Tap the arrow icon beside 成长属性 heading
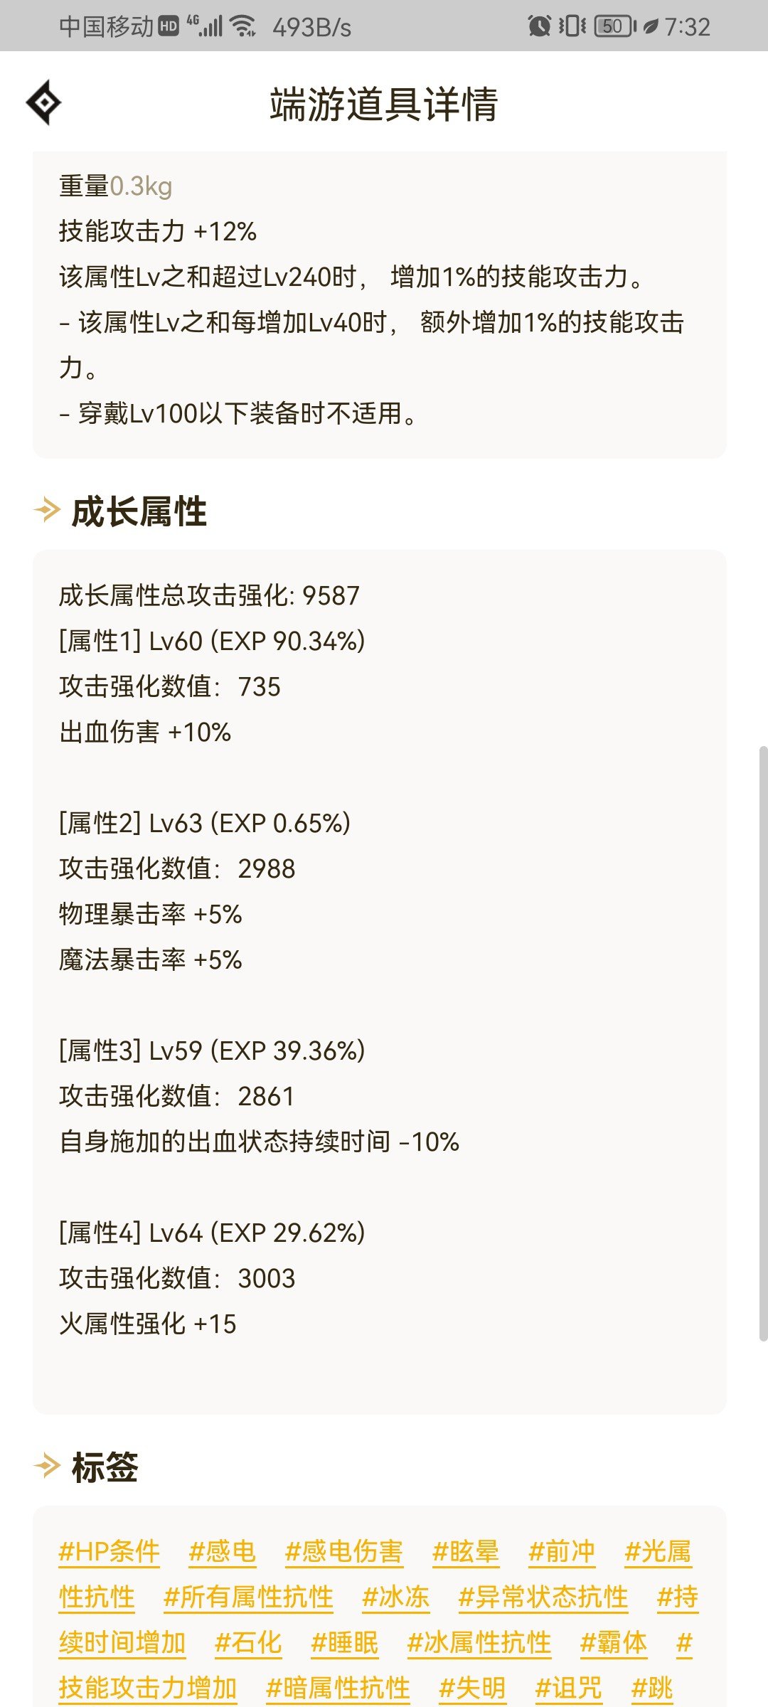The width and height of the screenshot is (768, 1707). [47, 511]
